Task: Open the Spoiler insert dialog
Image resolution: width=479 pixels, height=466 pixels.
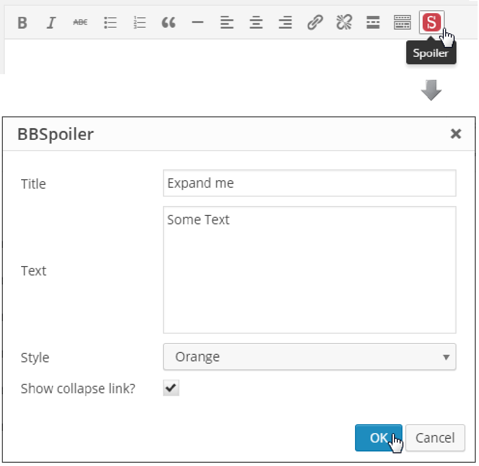Action: pyautogui.click(x=431, y=22)
